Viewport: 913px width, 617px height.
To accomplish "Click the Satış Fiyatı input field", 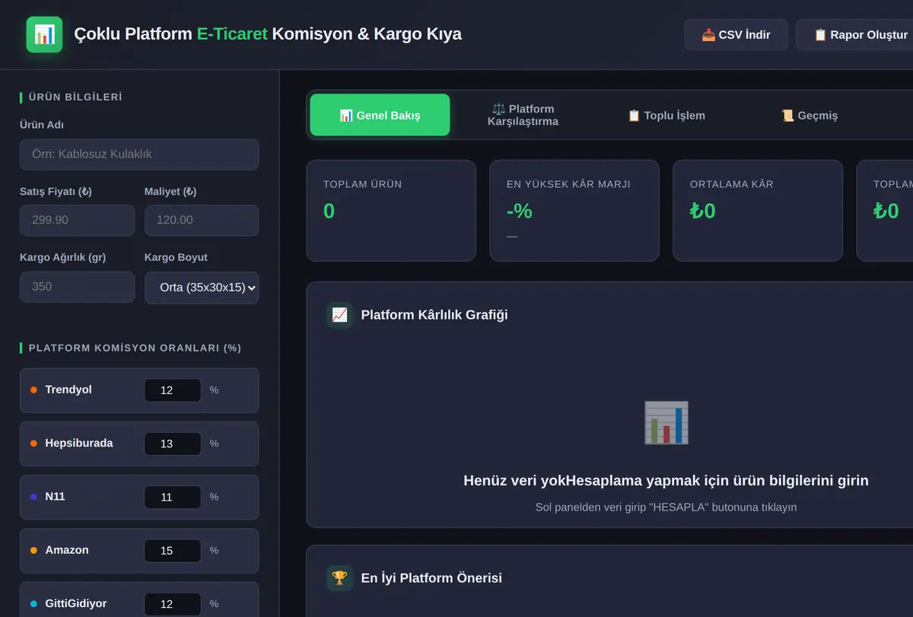I will 77,221.
